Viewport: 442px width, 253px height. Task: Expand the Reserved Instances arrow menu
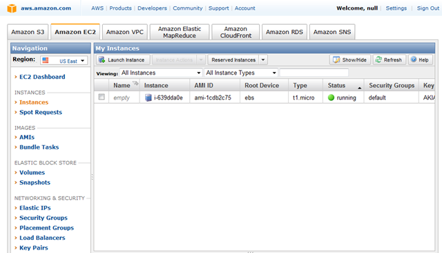(263, 60)
